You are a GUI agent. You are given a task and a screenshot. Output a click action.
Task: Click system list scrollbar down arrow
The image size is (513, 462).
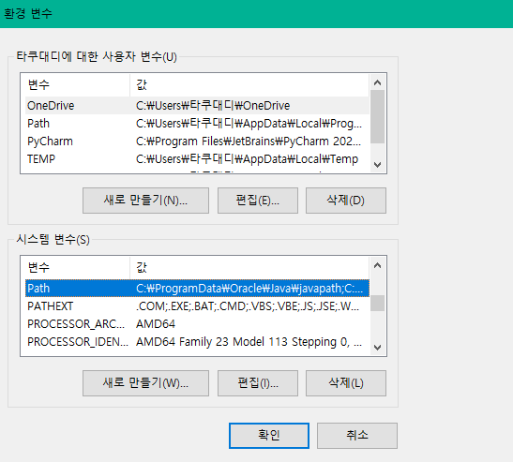(x=377, y=348)
